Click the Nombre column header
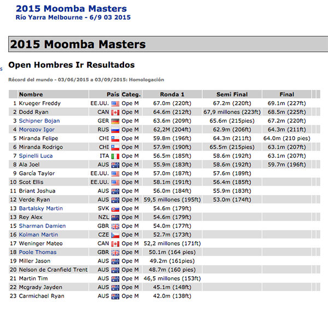328x309 pixels. tap(31, 94)
